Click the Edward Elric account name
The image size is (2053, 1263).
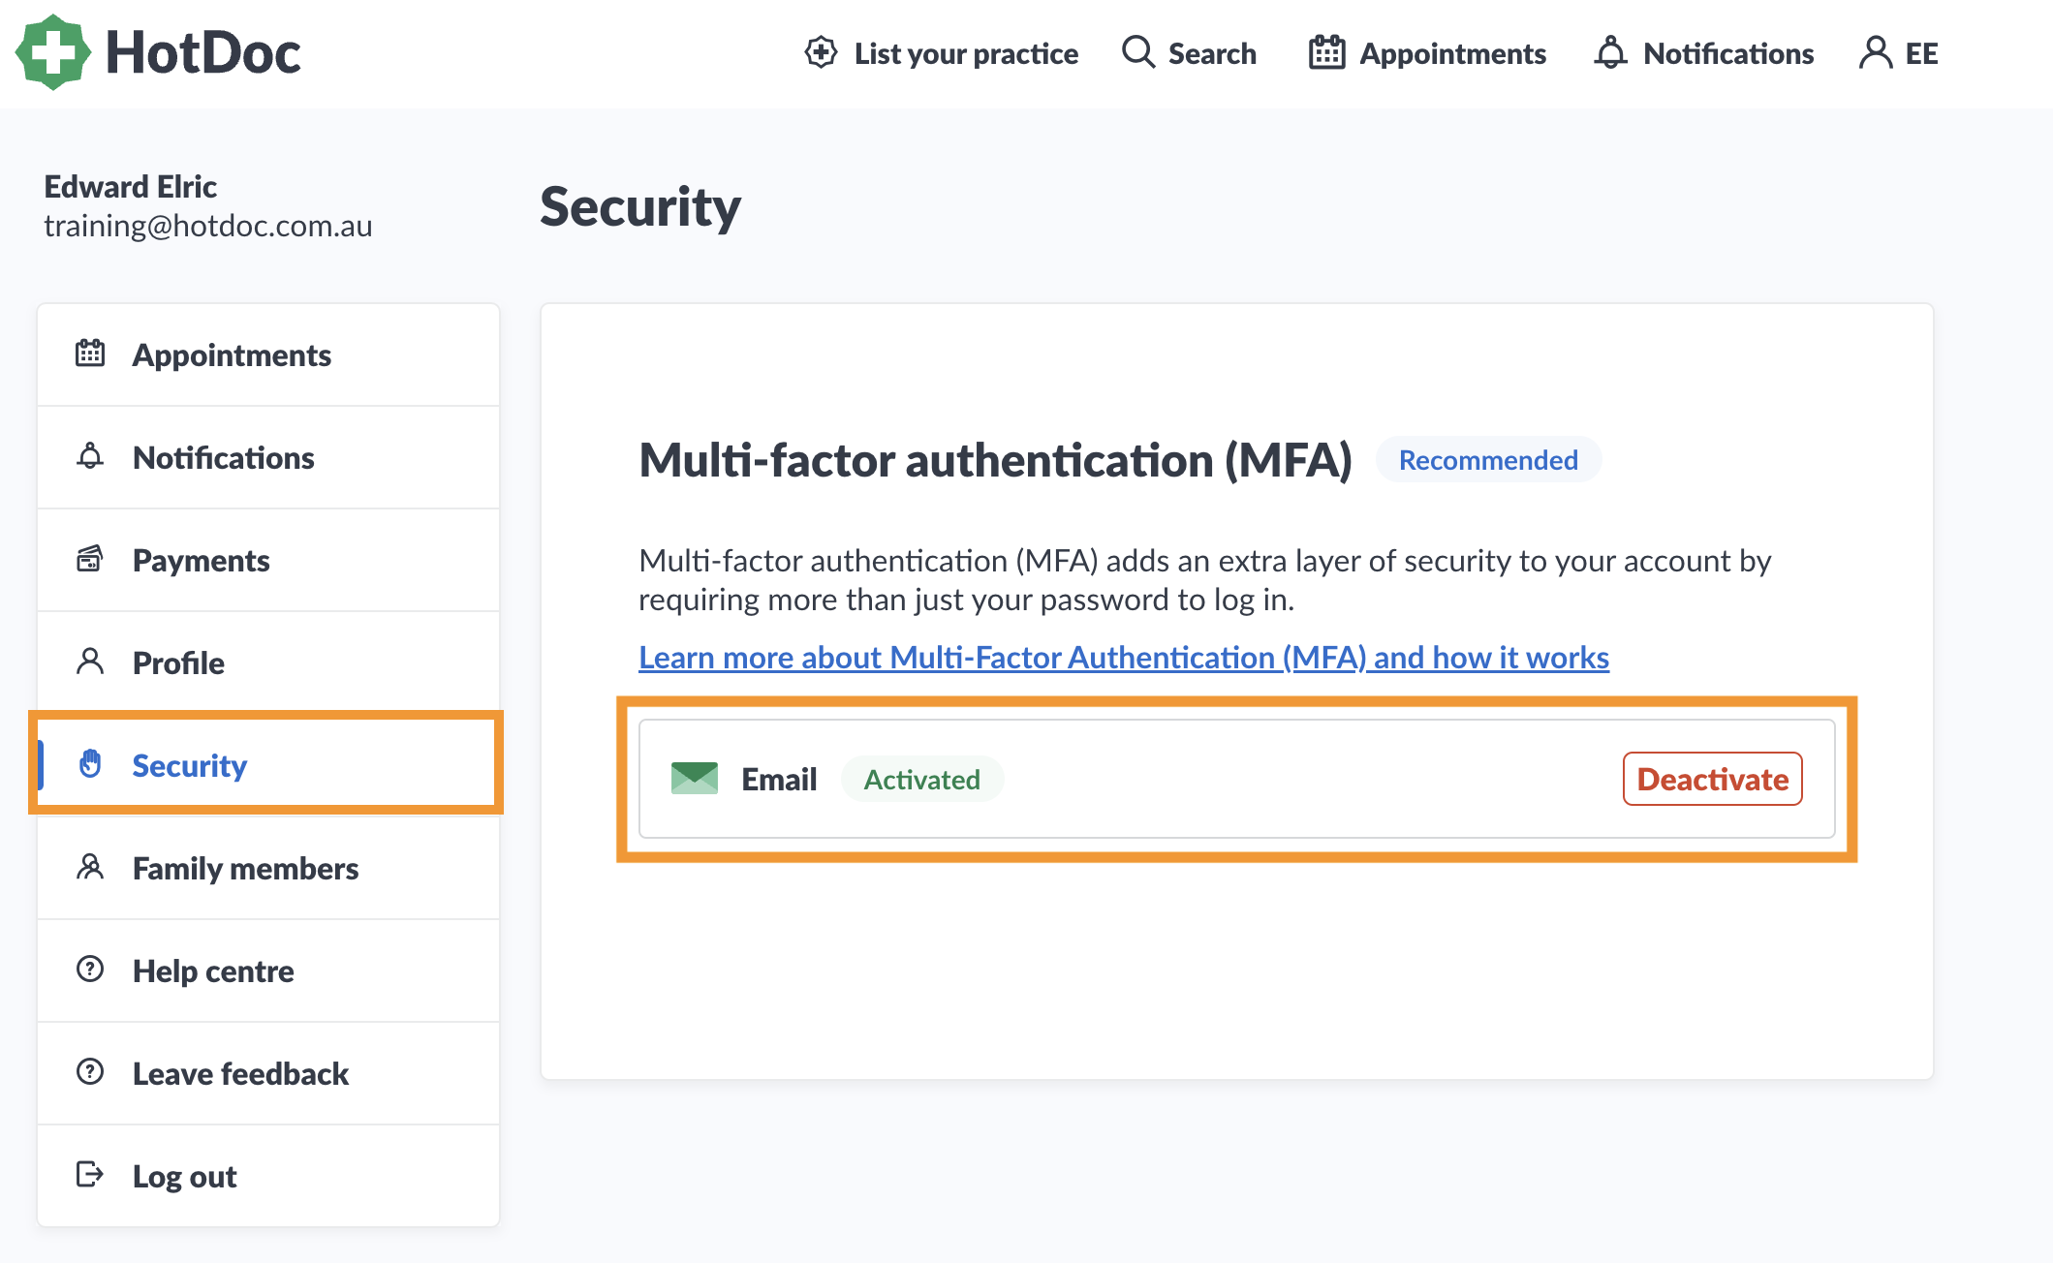pos(131,187)
